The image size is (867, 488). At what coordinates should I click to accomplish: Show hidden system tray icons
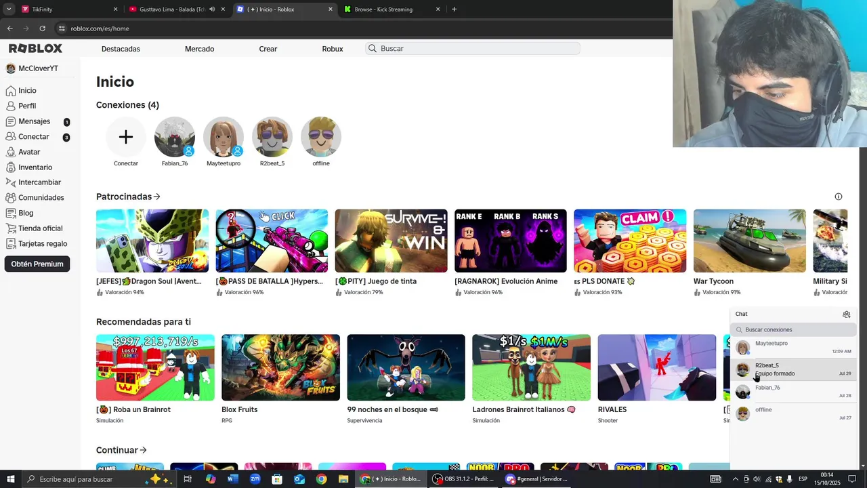point(736,479)
